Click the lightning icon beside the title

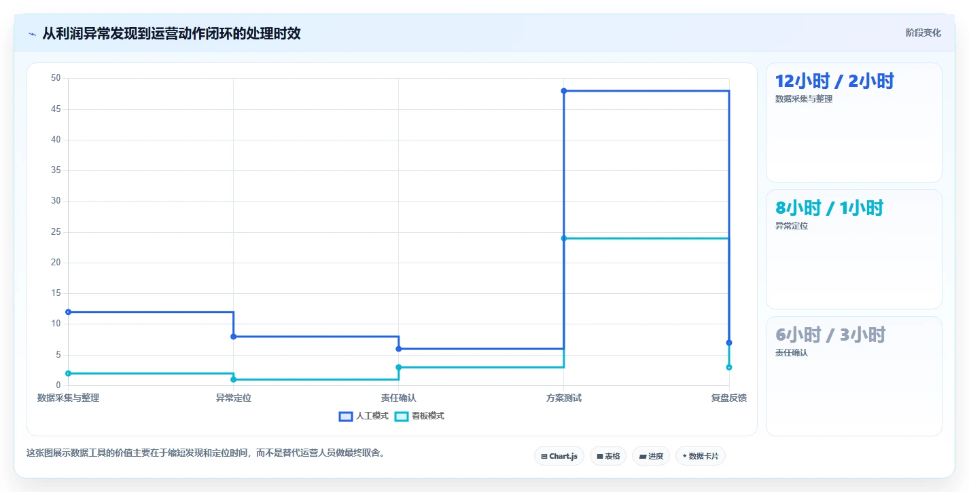(32, 34)
